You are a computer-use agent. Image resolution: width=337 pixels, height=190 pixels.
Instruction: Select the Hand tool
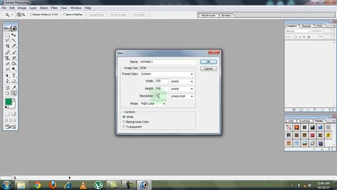click(7, 93)
